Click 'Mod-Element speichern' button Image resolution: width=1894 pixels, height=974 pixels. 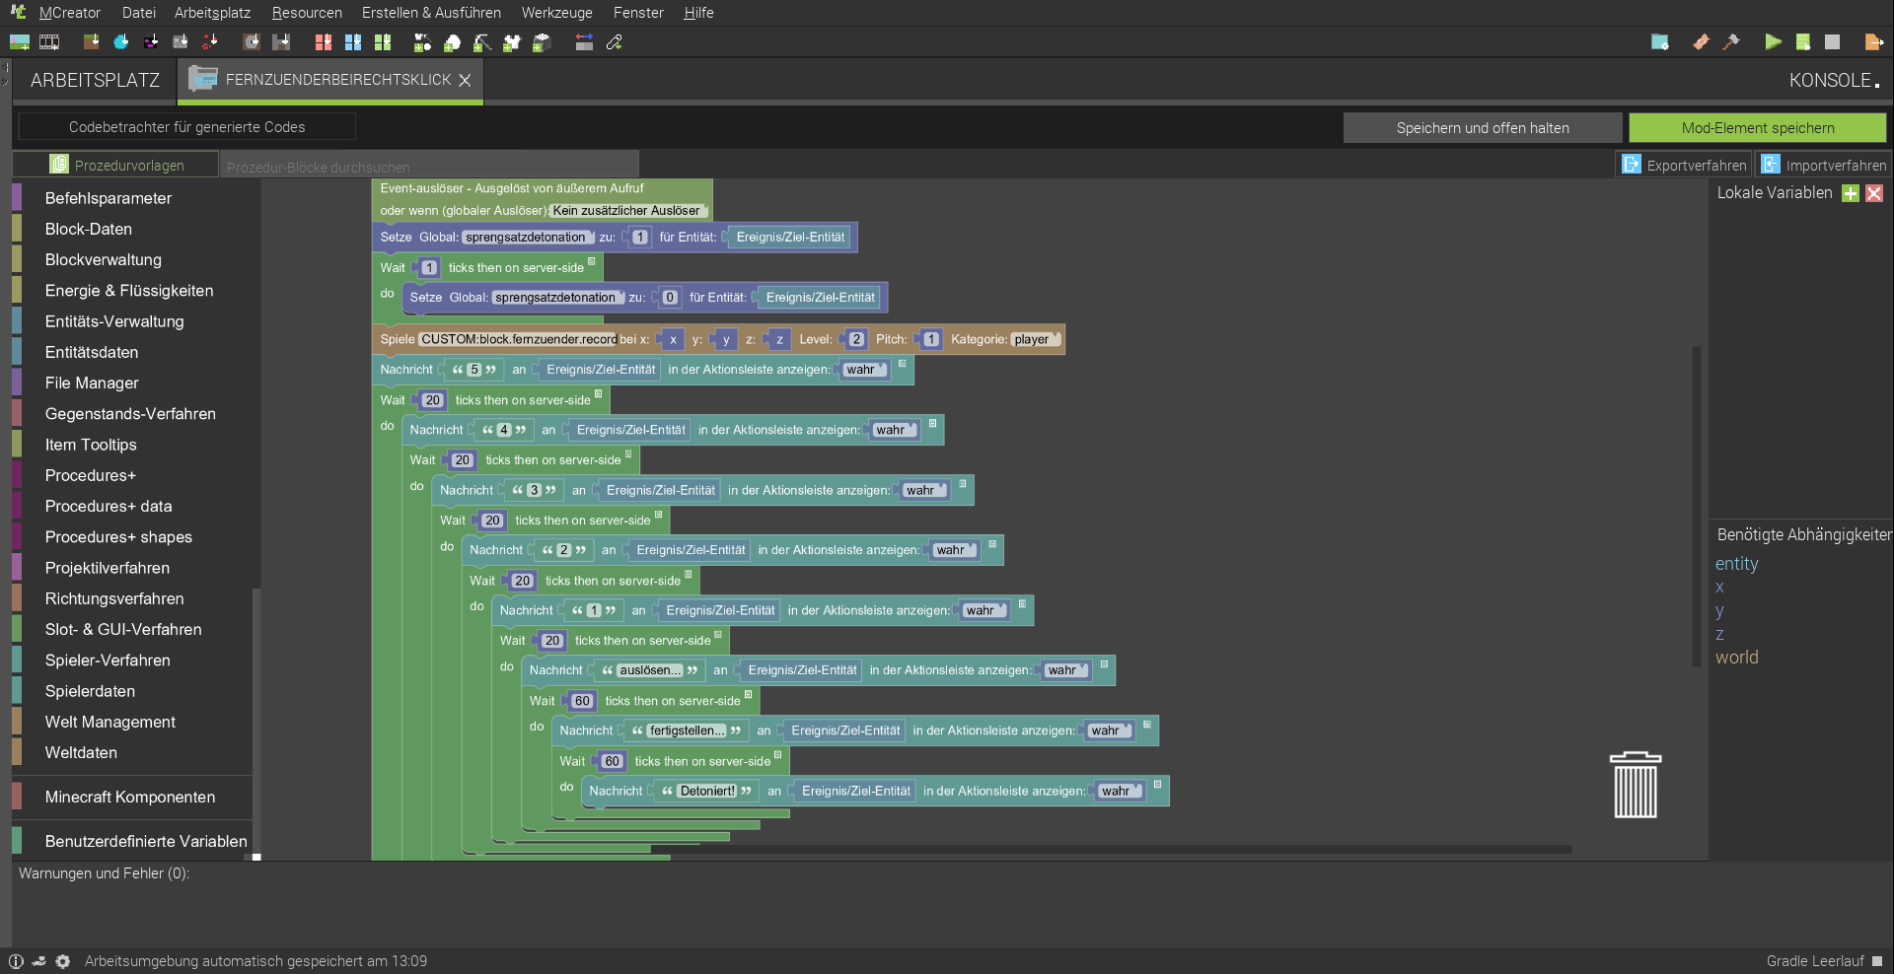1757,128
